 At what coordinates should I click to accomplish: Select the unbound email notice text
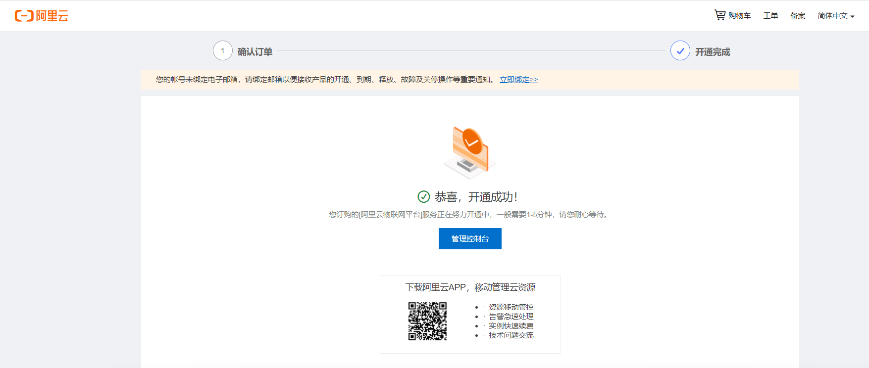pyautogui.click(x=325, y=80)
